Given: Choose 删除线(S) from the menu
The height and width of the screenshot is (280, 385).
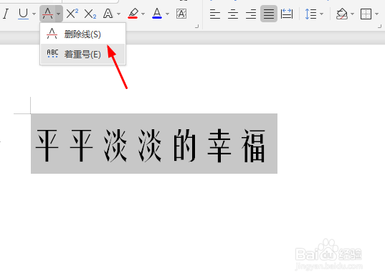Looking at the screenshot, I should [82, 34].
